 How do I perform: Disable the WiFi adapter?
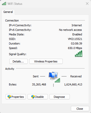tap(38, 97)
